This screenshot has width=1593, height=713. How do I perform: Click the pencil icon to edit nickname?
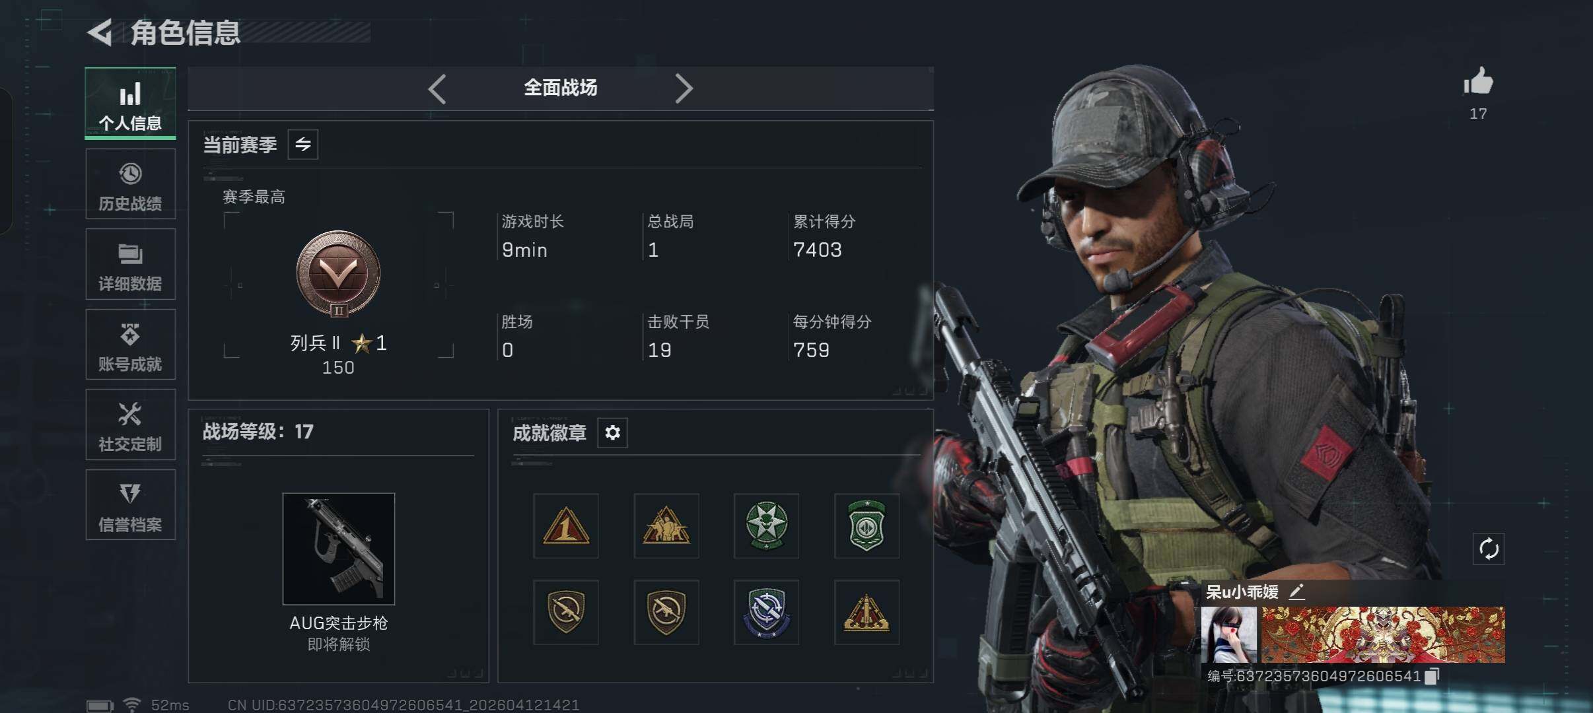pyautogui.click(x=1296, y=592)
